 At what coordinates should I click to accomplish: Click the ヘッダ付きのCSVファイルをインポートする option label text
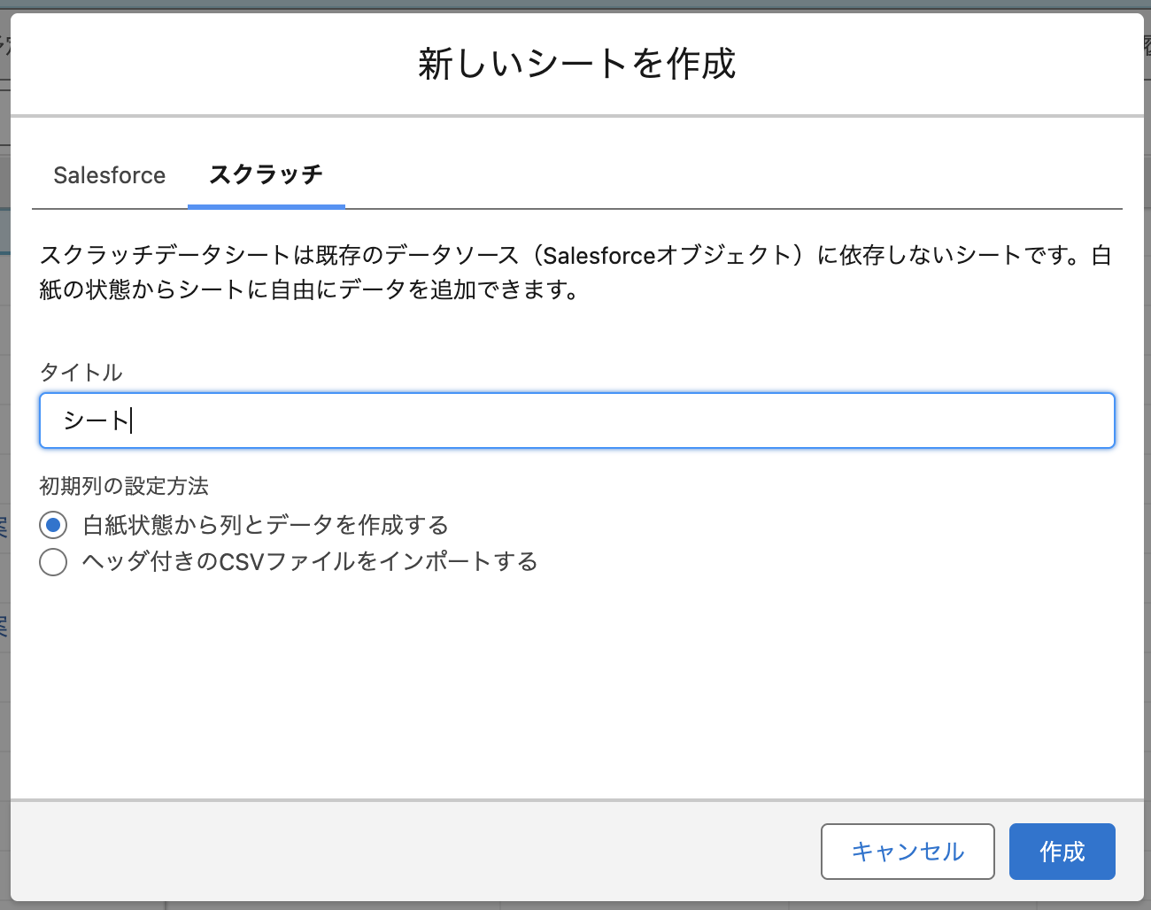click(310, 562)
